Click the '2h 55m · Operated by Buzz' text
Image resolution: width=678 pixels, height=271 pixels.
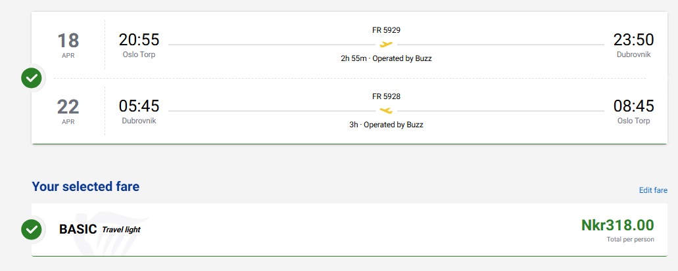pyautogui.click(x=386, y=58)
